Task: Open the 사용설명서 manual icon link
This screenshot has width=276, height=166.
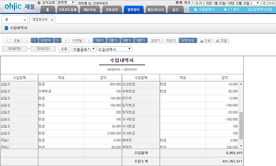Action: [x=204, y=9]
